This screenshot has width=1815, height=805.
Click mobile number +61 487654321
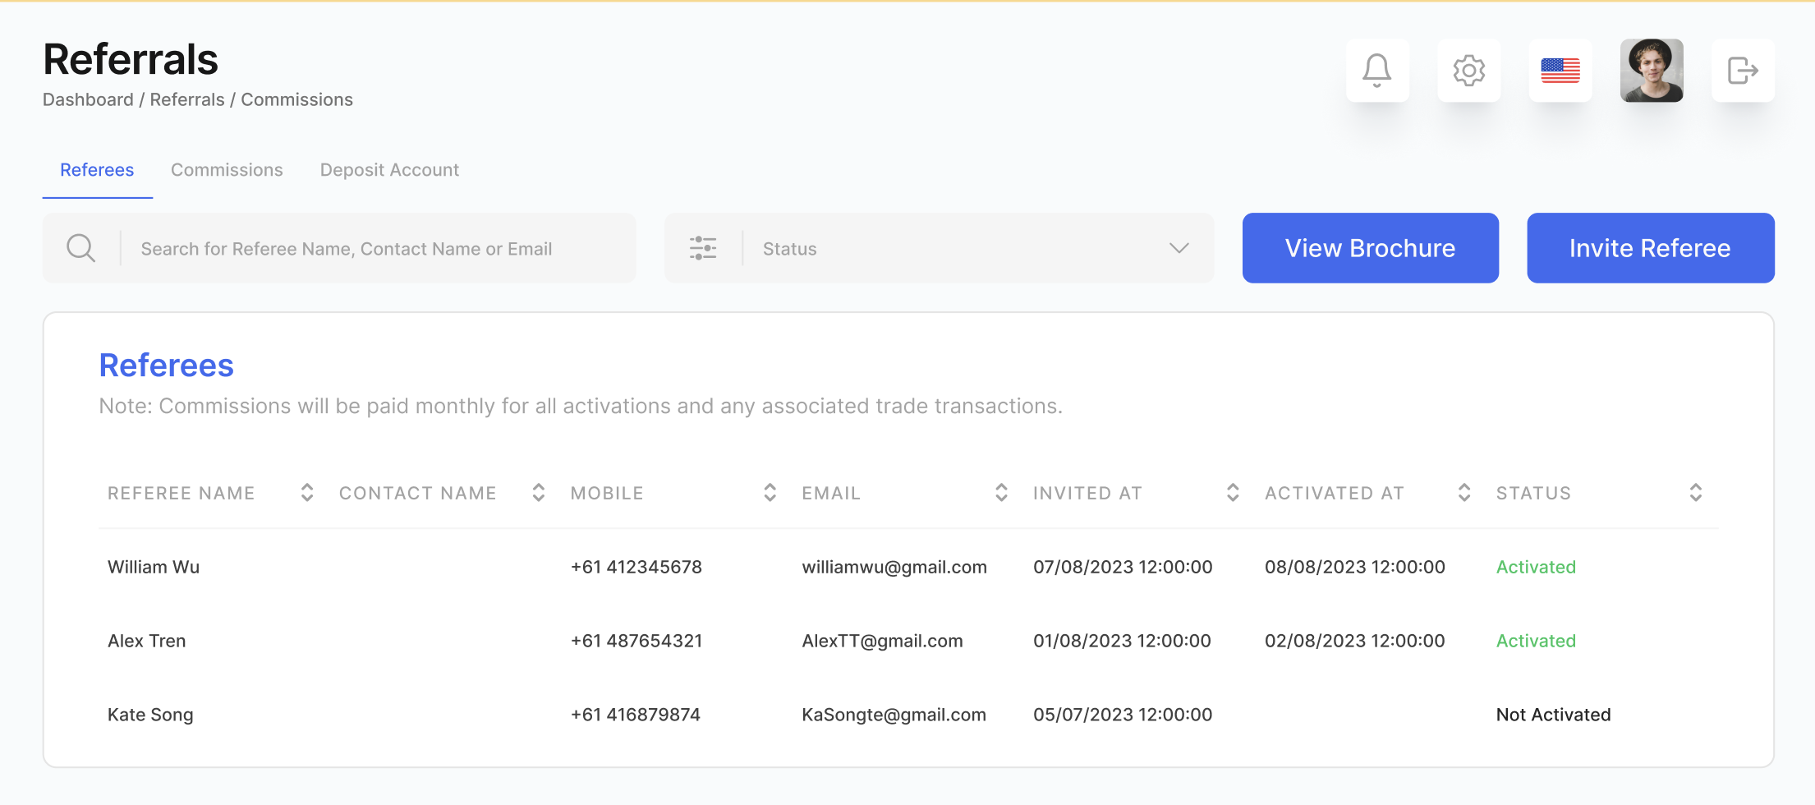636,641
